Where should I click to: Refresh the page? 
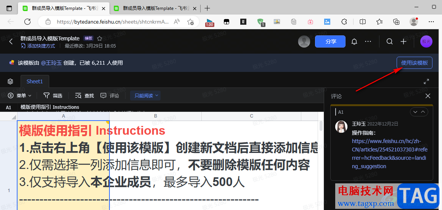coord(27,22)
